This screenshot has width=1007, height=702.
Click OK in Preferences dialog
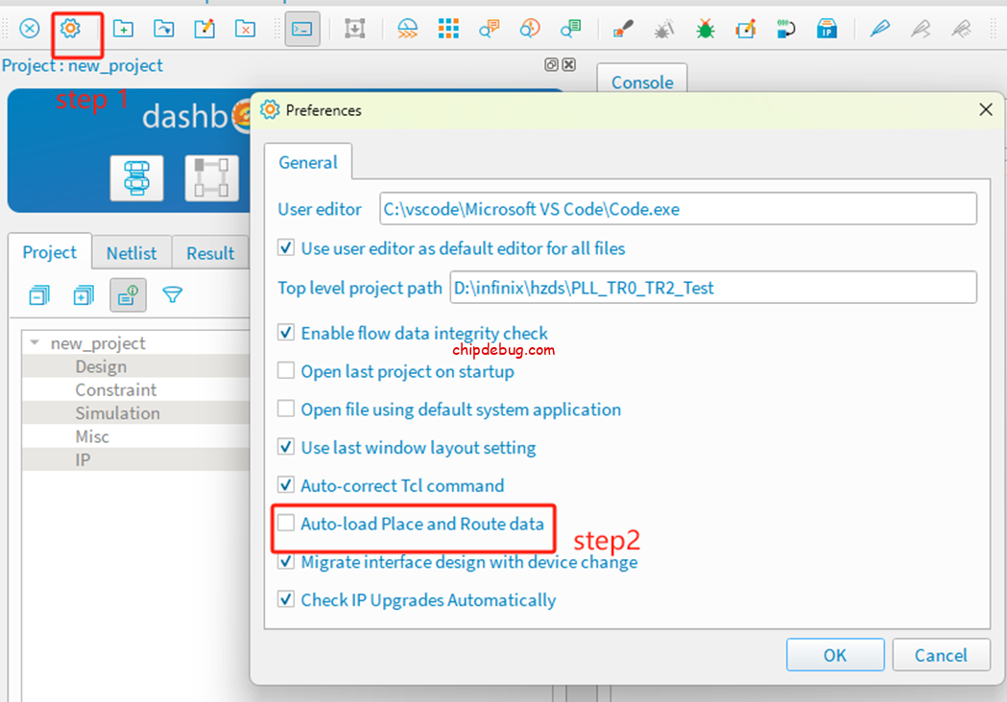click(x=834, y=655)
